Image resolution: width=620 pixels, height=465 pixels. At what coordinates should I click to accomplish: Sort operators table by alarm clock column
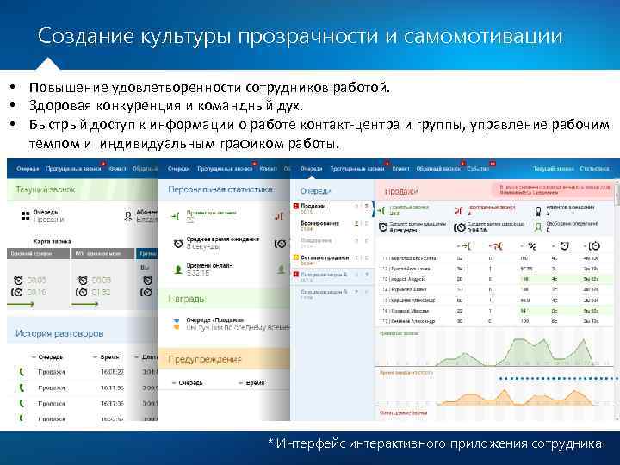click(x=561, y=246)
